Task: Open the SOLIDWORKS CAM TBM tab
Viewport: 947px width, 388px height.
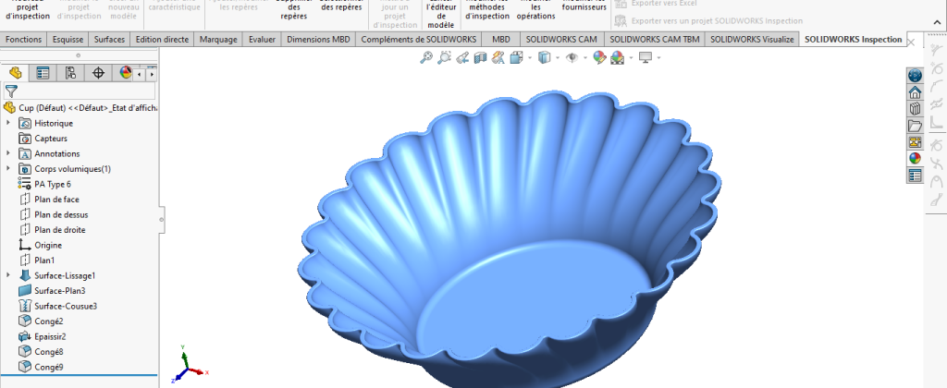Action: 654,39
